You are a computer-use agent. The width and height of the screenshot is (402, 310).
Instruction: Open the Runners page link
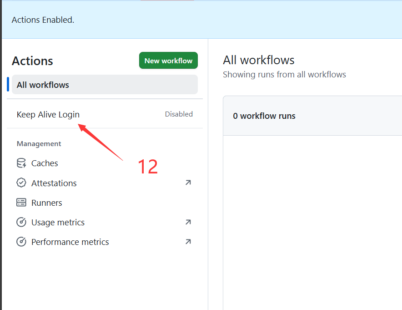(46, 203)
